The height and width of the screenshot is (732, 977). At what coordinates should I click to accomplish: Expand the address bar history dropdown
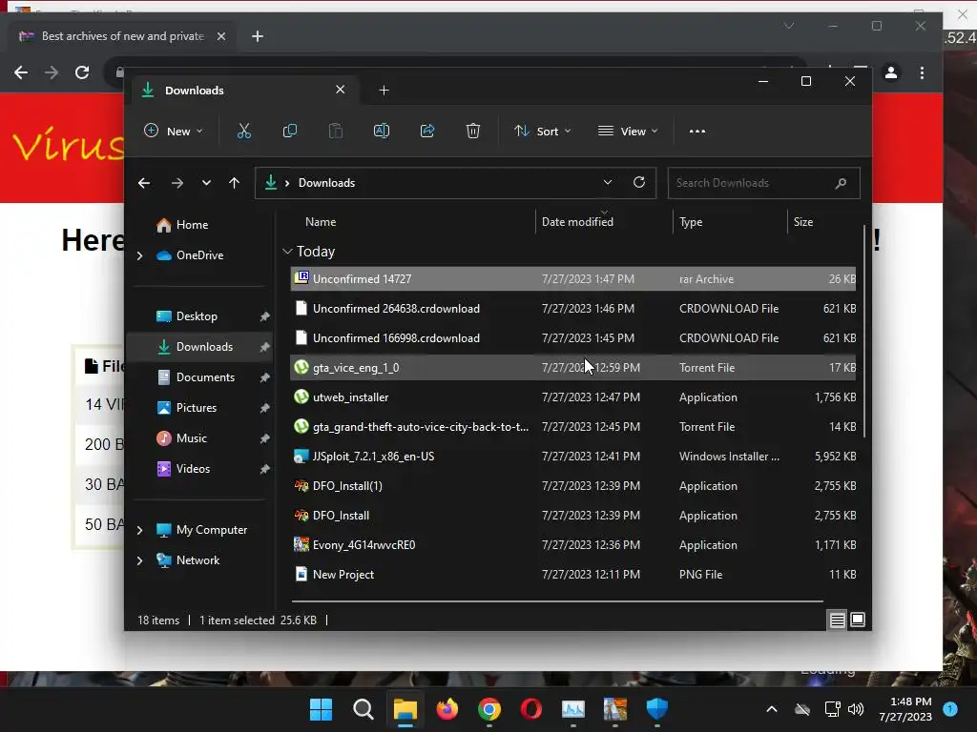[x=608, y=182]
